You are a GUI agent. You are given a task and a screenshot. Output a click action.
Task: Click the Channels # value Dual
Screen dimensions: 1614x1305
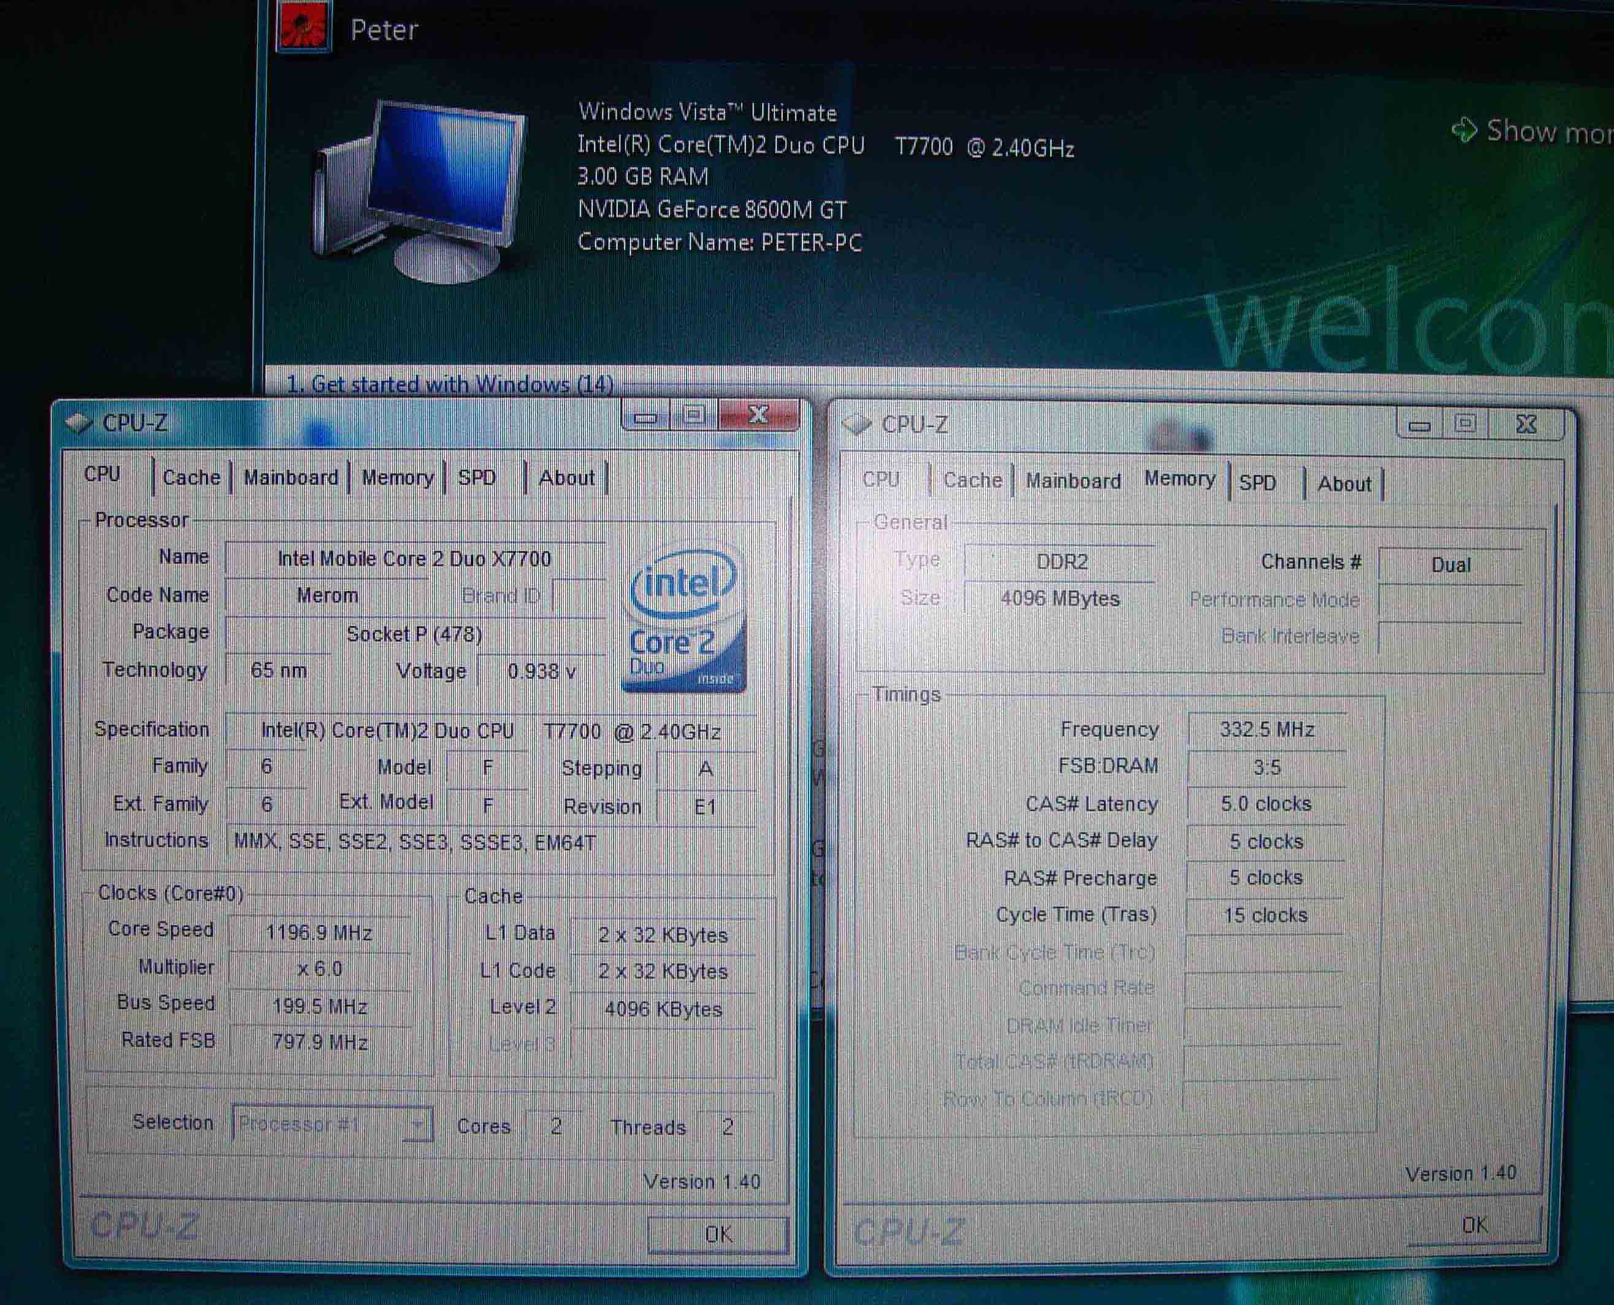pos(1450,565)
